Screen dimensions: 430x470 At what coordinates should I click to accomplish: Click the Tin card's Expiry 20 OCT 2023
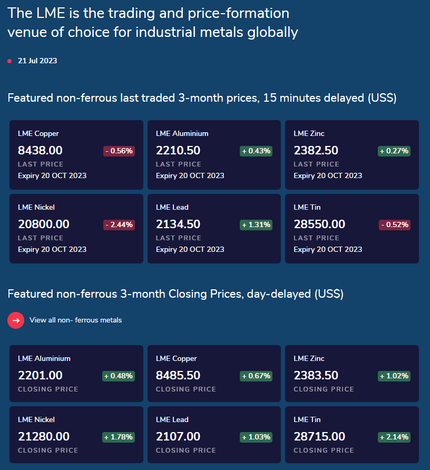pos(328,249)
